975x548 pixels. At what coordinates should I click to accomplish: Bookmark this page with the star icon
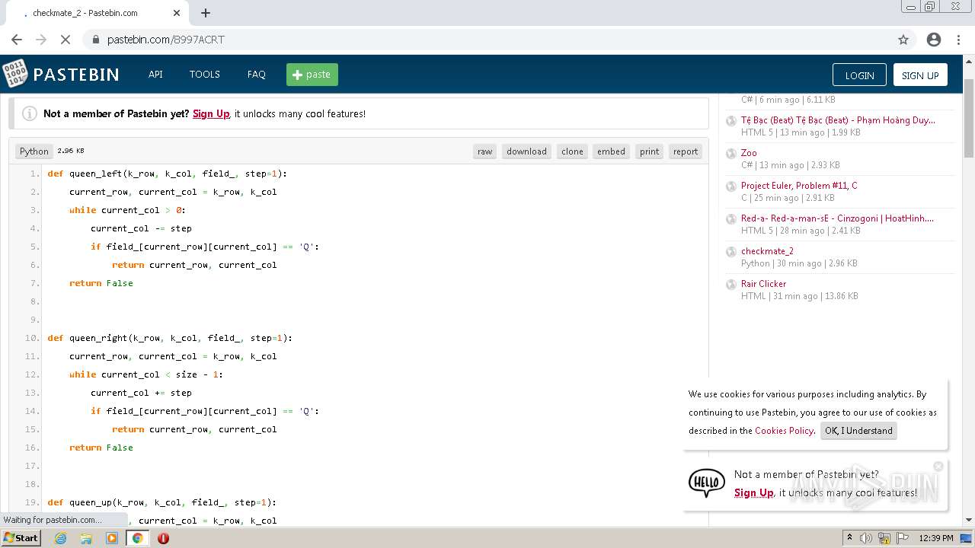903,40
